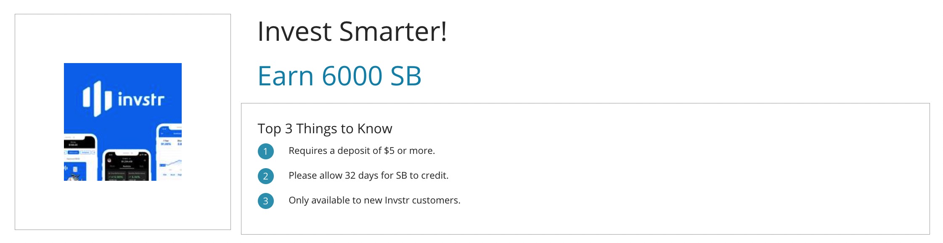Click "Only available to new Invstr customers."
943x243 pixels.
[374, 200]
